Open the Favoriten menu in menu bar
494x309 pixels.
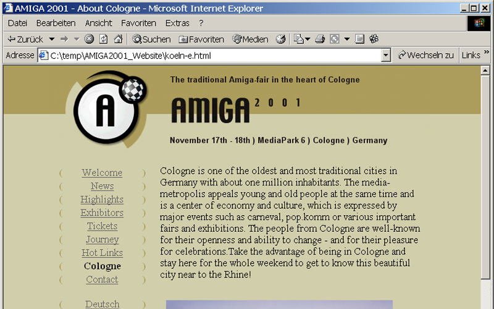(138, 23)
